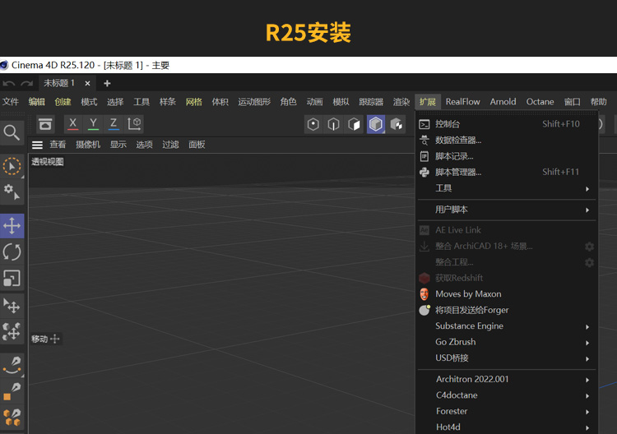
Task: Select the orange cubes paint tool
Action: click(12, 417)
